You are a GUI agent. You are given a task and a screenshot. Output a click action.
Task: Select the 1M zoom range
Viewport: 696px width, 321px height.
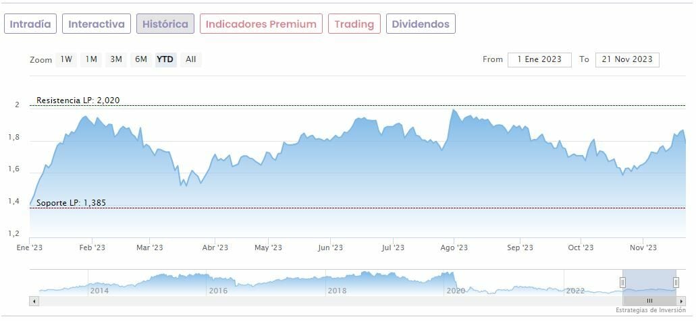click(91, 59)
